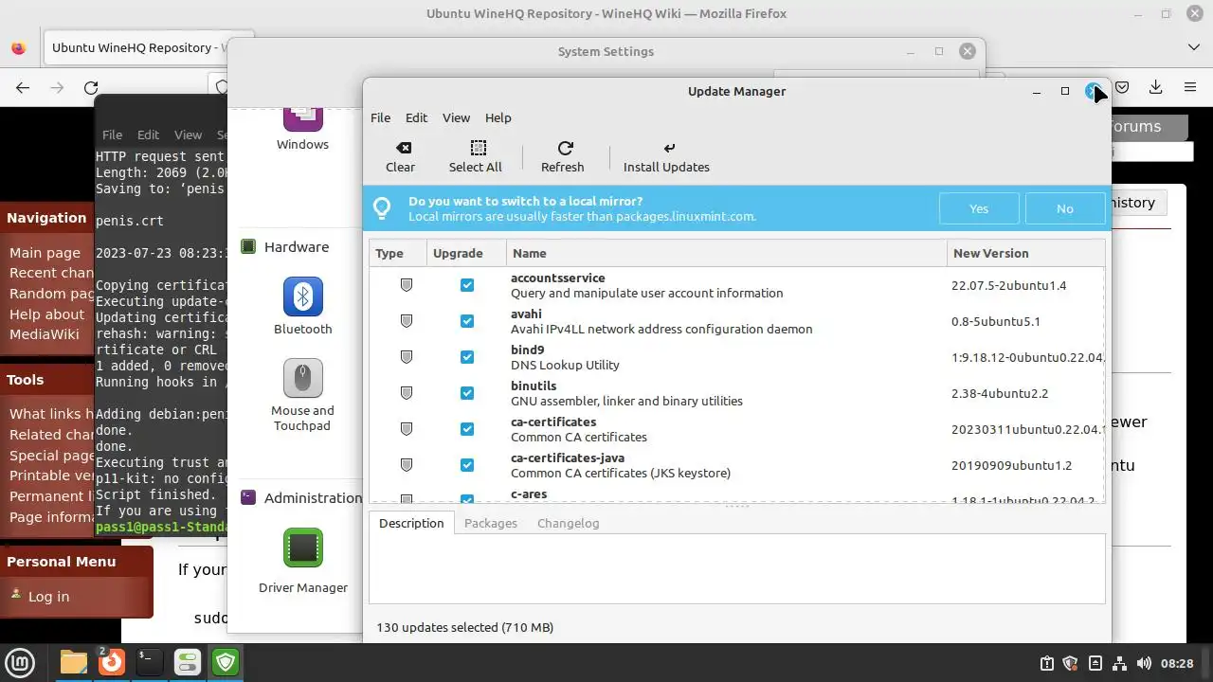Switch to the Packages tab

491,523
